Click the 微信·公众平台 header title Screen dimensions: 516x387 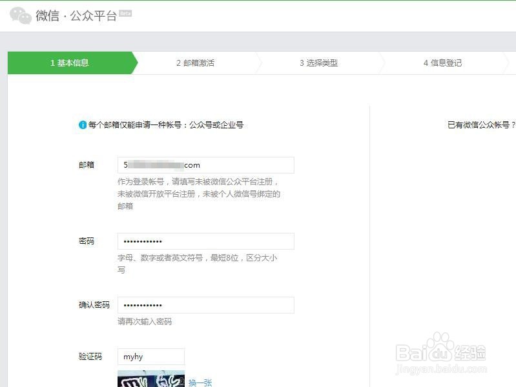76,15
